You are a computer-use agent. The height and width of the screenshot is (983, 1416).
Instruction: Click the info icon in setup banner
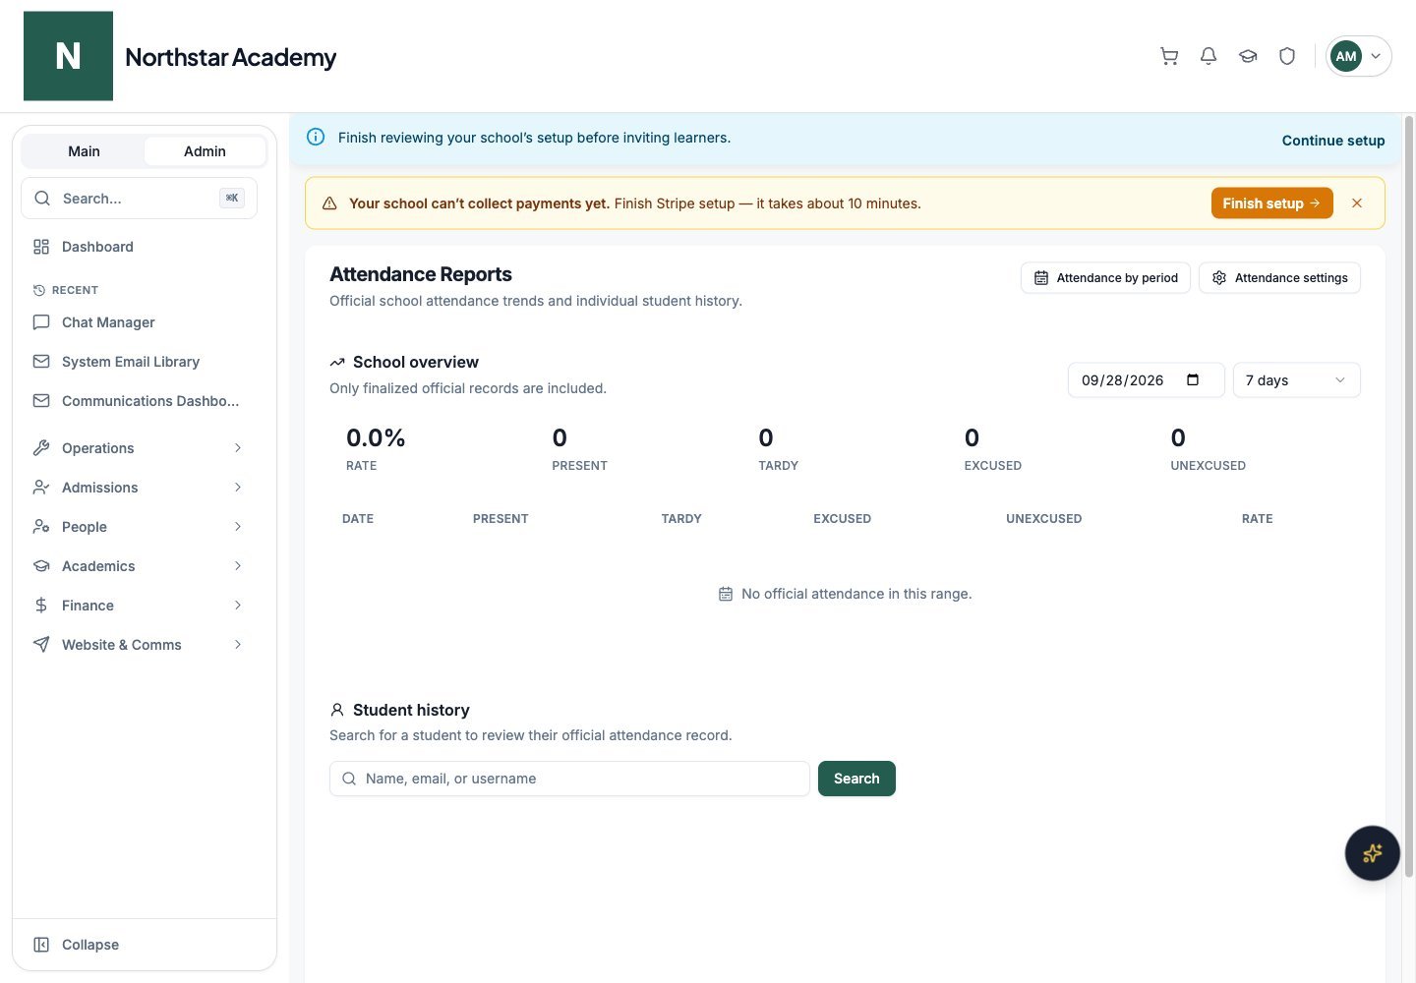coord(316,137)
